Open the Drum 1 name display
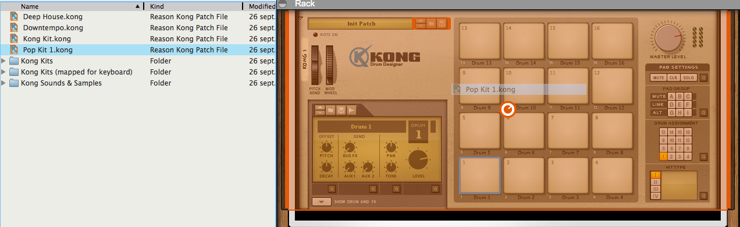The image size is (740, 227). click(361, 126)
